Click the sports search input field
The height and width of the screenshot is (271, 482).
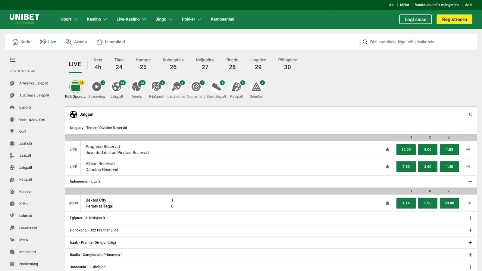[419, 42]
